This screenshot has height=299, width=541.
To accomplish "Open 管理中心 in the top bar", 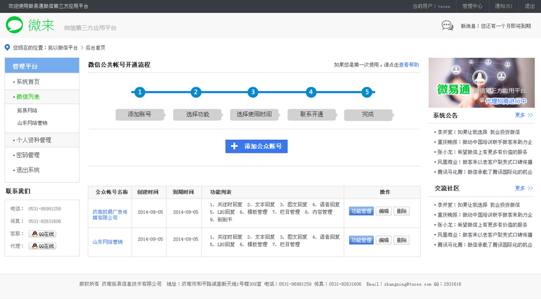I will [x=472, y=6].
